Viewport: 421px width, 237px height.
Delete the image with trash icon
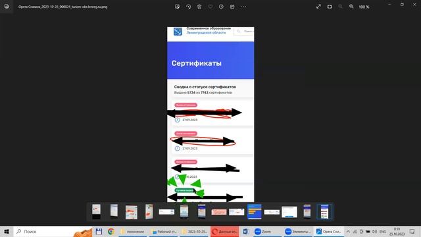click(x=199, y=7)
